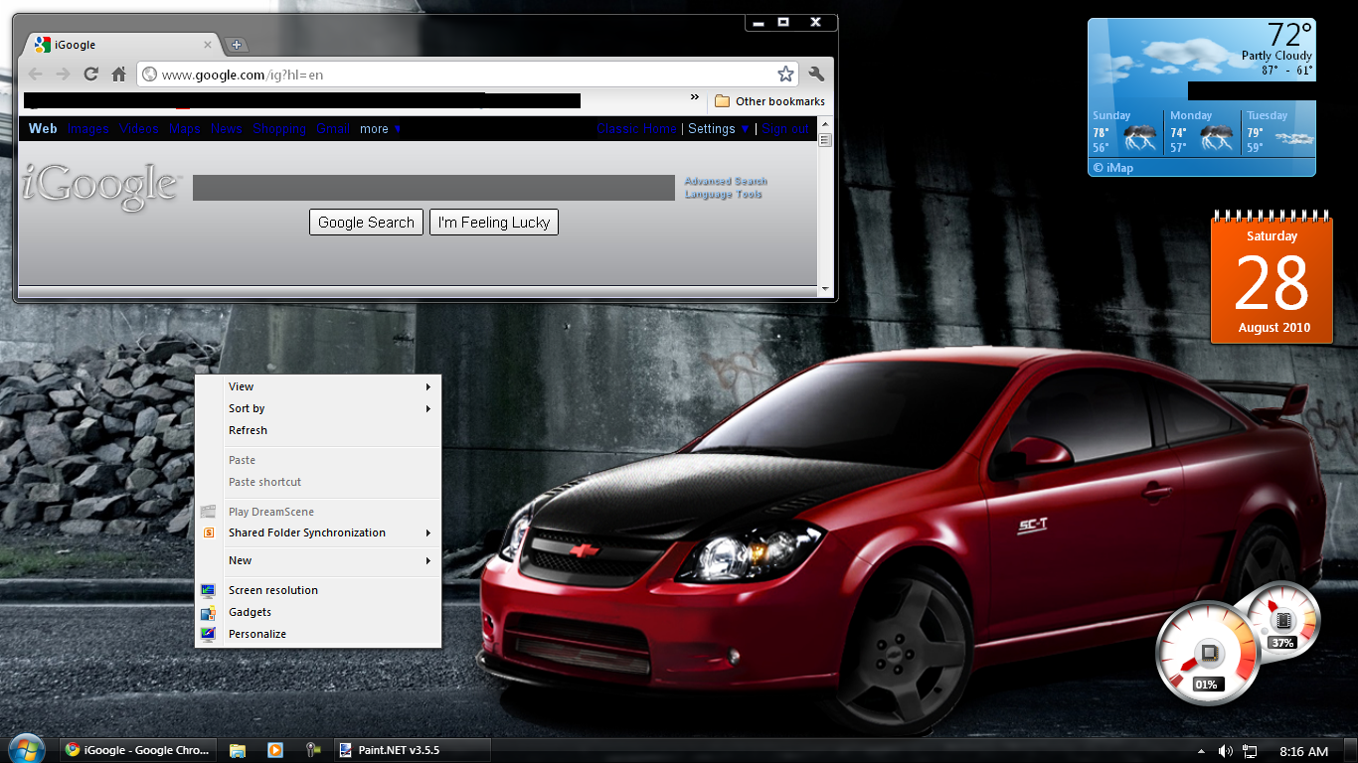
Task: Open the Settings dropdown on the iGoogle page
Action: click(x=712, y=128)
